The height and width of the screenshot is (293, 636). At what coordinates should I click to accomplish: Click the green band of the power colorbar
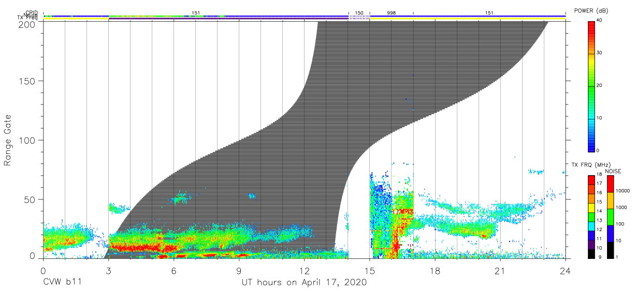click(591, 88)
